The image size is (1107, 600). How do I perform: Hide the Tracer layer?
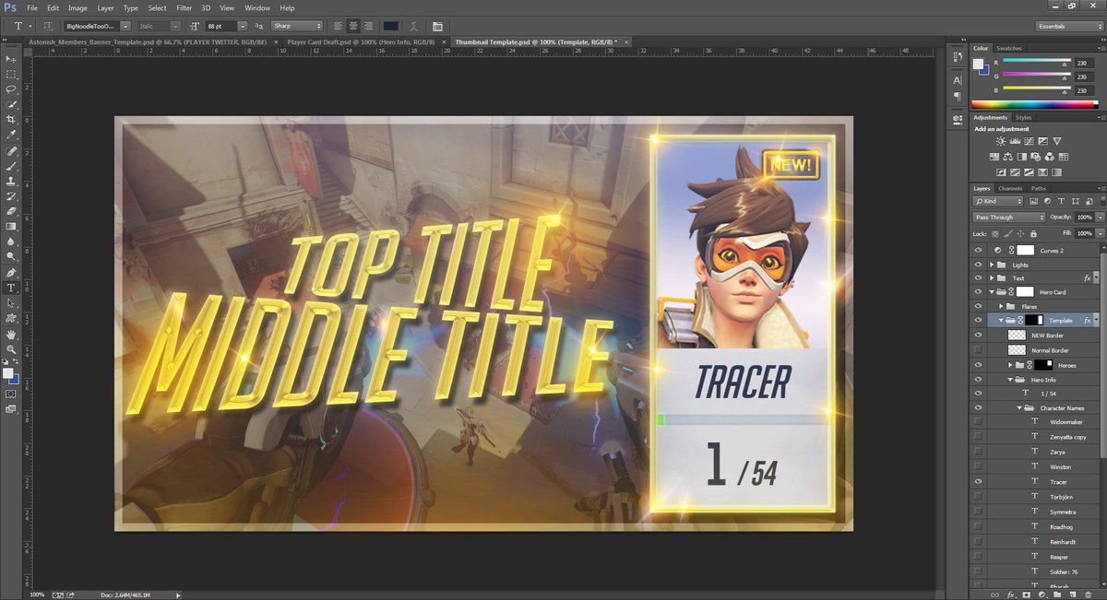978,481
